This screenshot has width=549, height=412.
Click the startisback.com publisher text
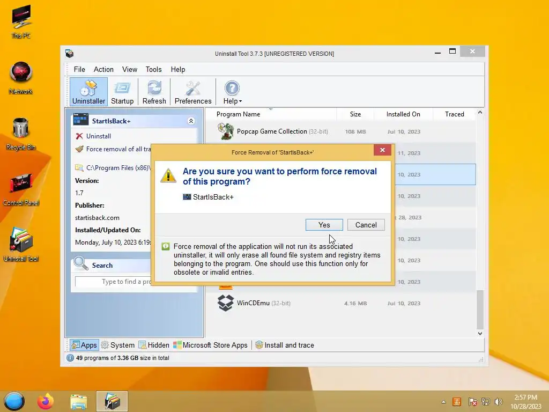[97, 218]
